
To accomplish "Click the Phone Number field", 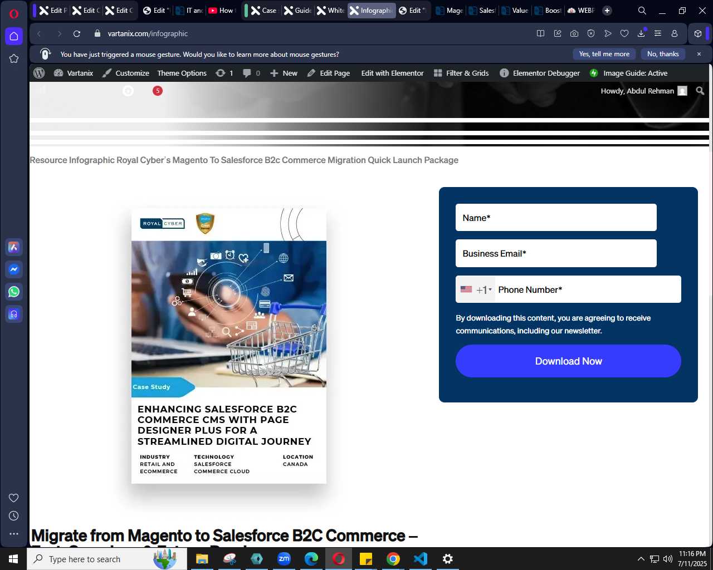I will point(587,289).
